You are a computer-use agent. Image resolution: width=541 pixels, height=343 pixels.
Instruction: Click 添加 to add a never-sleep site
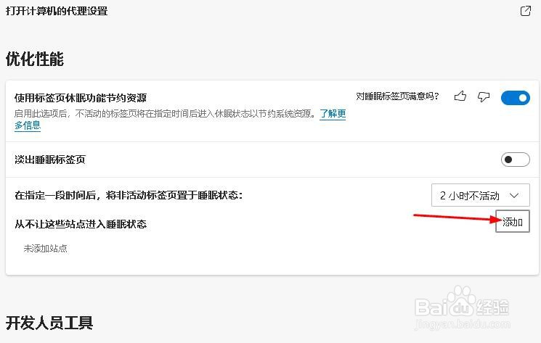[x=513, y=221]
